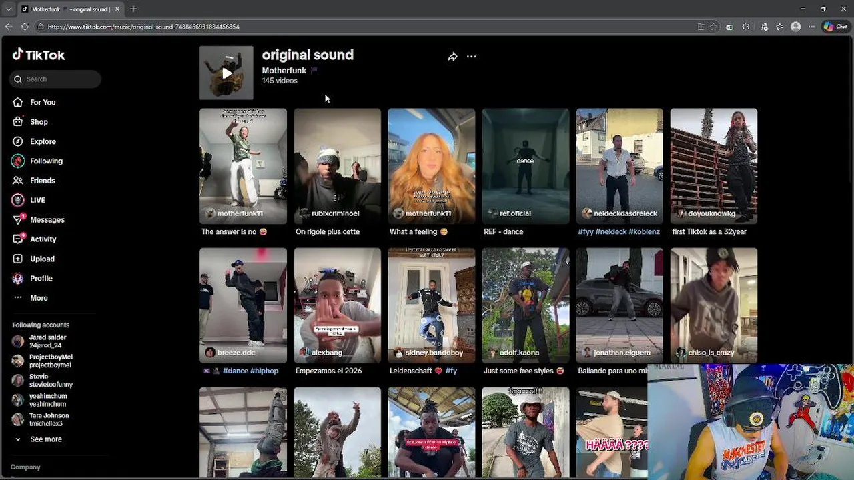The height and width of the screenshot is (480, 854).
Task: Open ref.oficial 'REF - dance' video
Action: [526, 166]
